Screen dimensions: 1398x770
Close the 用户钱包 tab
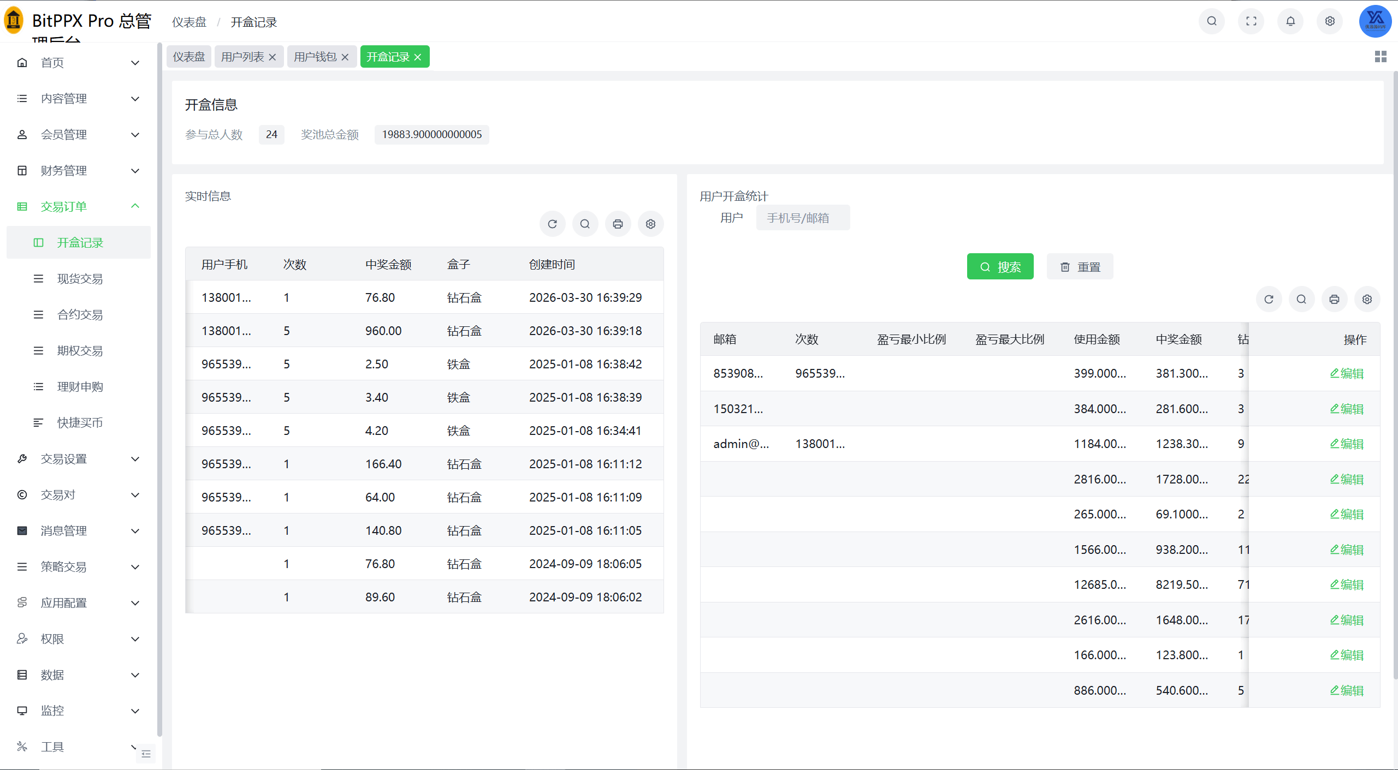coord(345,57)
